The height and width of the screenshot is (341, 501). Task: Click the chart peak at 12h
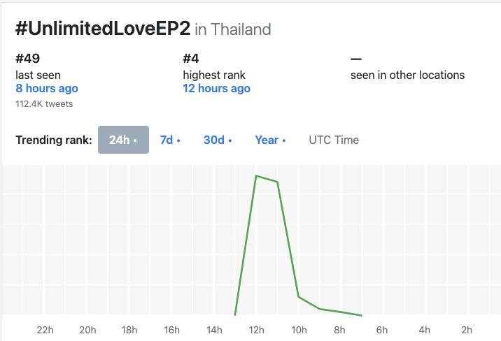(257, 176)
